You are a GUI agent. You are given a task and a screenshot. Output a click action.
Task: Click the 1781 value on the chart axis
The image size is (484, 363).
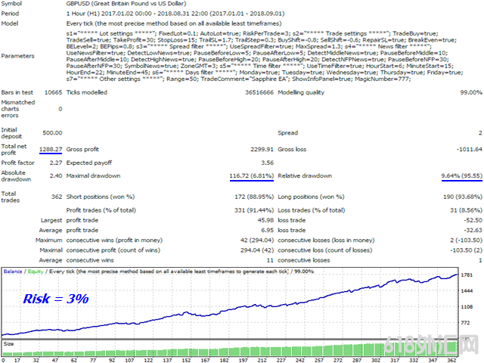467,275
